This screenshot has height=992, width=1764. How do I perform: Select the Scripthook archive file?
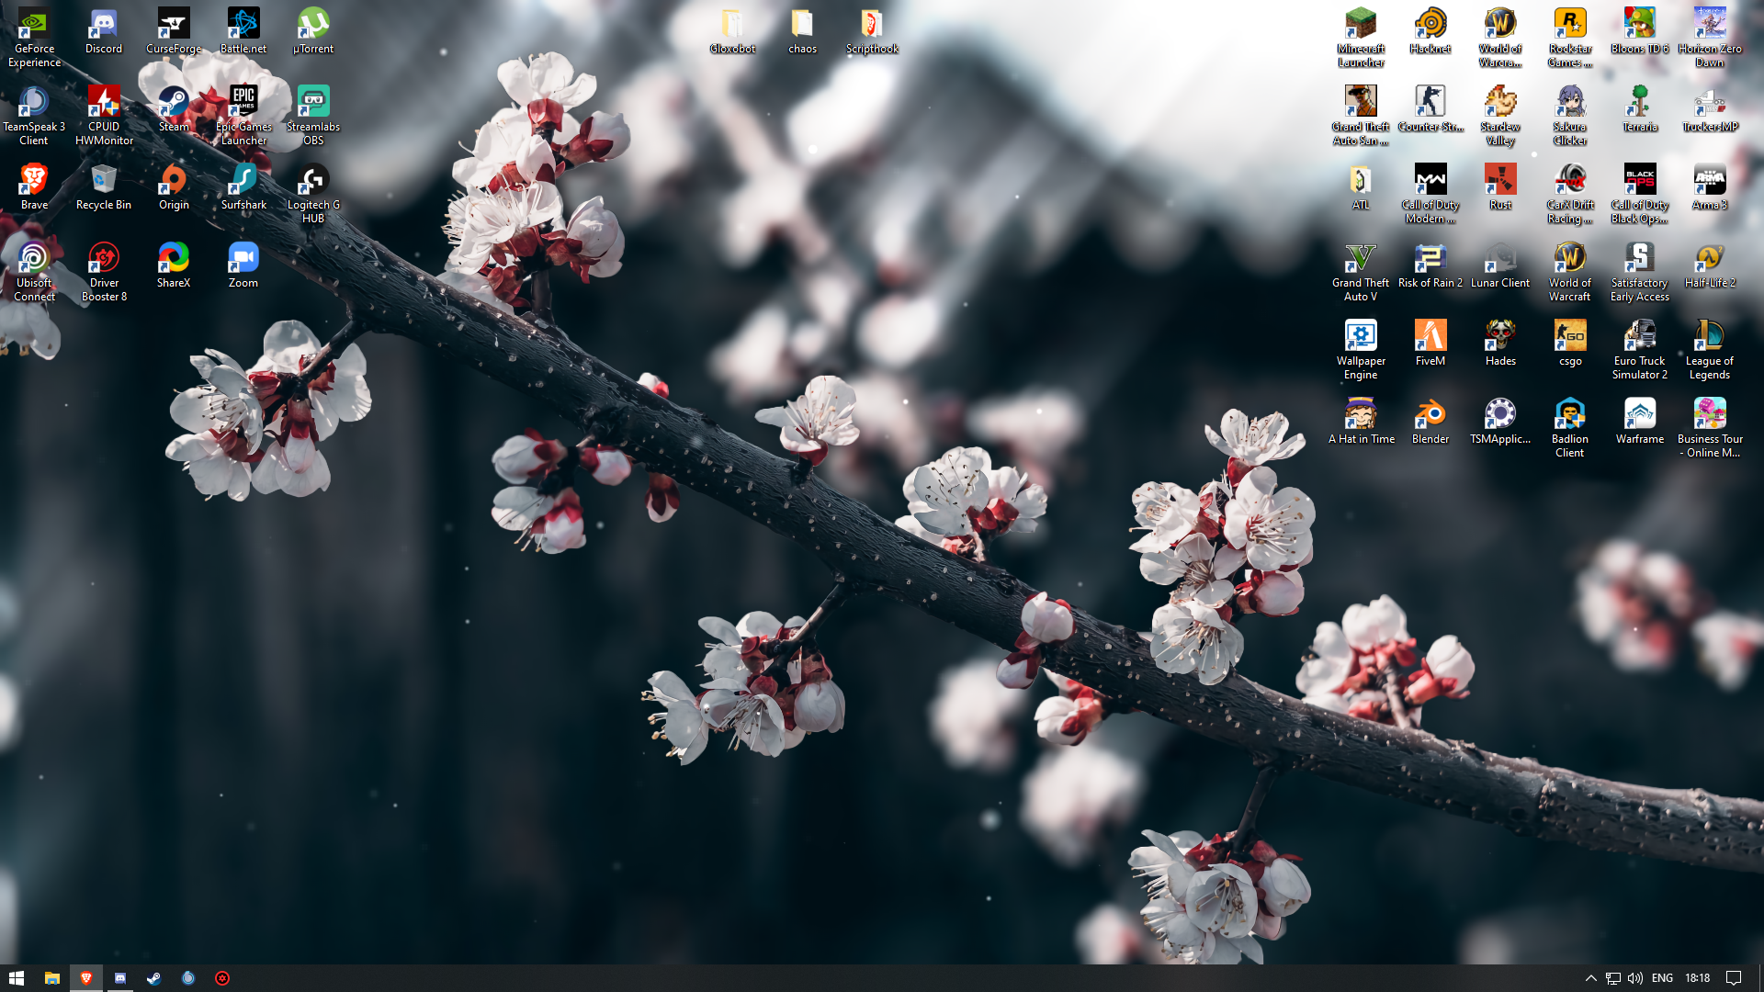pos(872,30)
